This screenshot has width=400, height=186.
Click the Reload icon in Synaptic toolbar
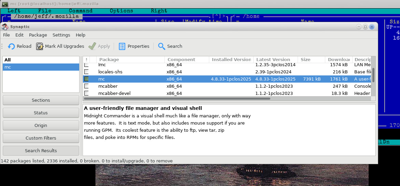(12, 46)
